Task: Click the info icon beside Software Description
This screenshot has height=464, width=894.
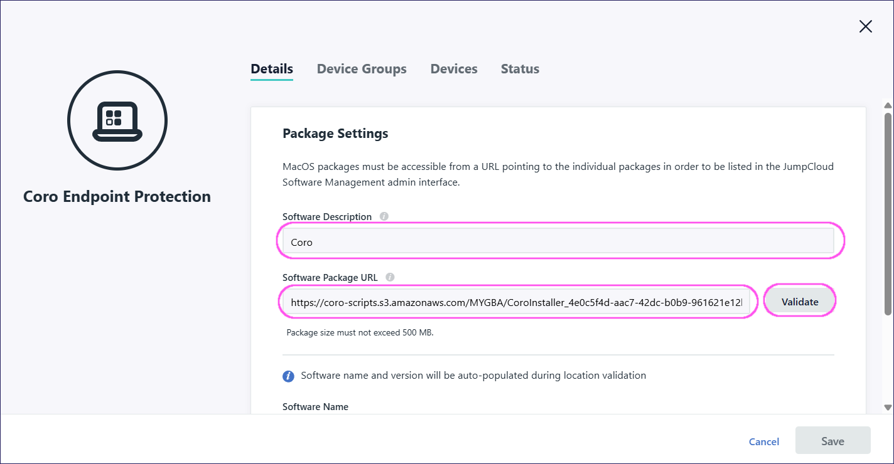Action: [384, 216]
